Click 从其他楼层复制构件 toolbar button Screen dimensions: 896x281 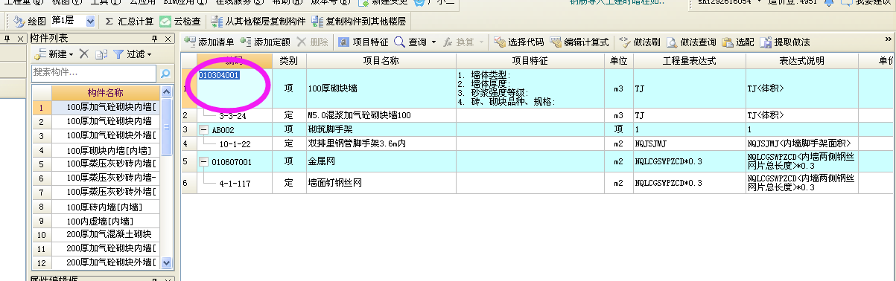point(258,22)
